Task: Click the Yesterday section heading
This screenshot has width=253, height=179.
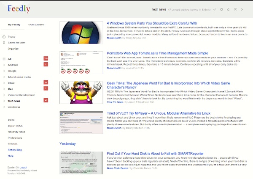Action: [x=67, y=144]
